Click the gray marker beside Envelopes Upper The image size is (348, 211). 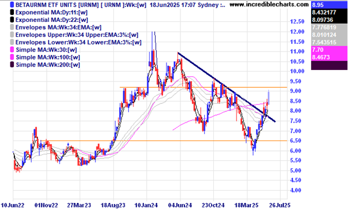tap(12, 35)
